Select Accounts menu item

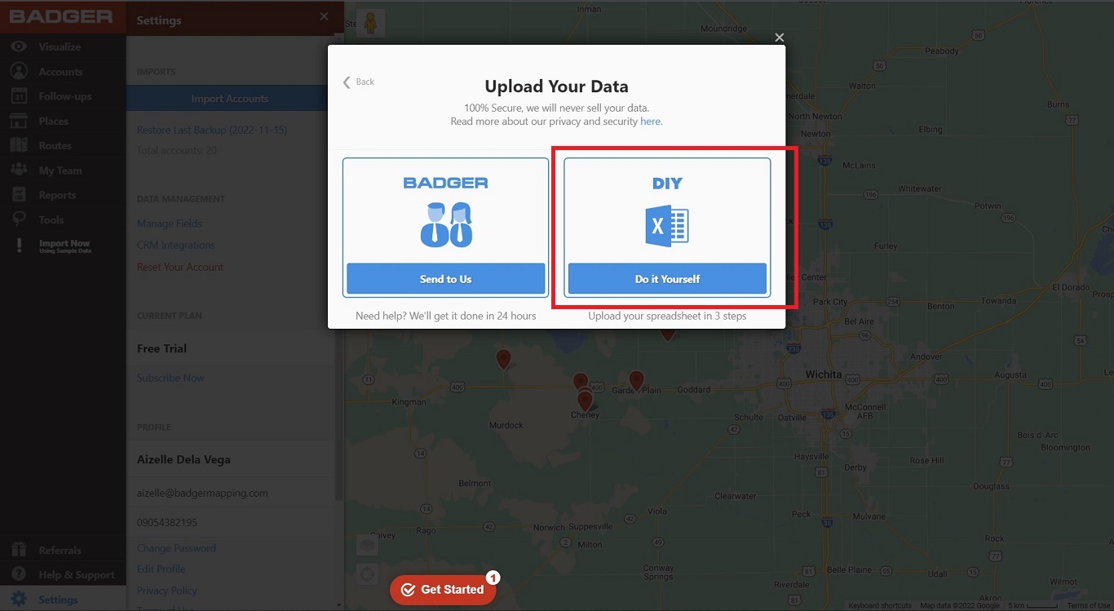point(60,72)
